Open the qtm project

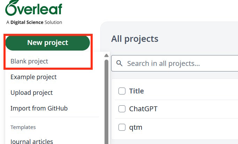[x=136, y=128]
